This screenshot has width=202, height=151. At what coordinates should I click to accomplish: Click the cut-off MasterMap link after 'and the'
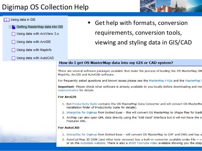pyautogui.click(x=193, y=81)
